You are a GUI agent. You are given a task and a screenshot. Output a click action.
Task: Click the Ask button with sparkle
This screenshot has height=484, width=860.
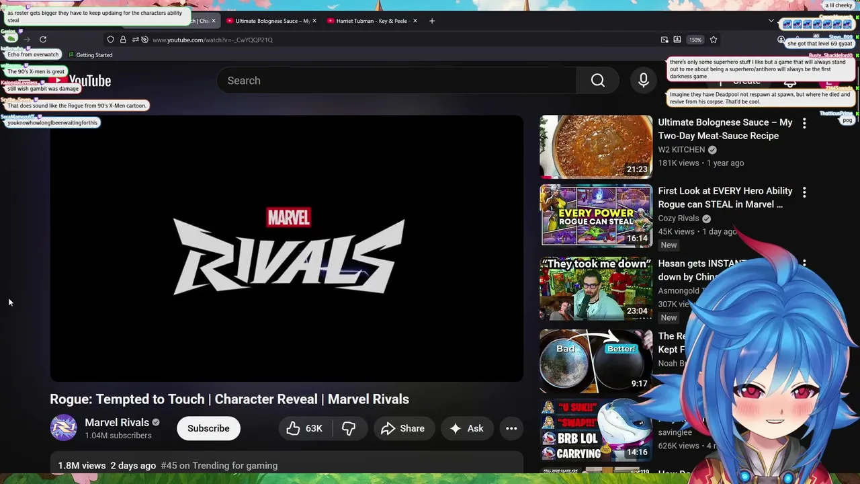tap(466, 428)
